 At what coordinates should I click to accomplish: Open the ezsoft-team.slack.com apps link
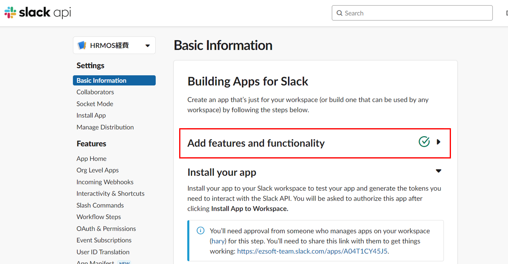pyautogui.click(x=312, y=251)
